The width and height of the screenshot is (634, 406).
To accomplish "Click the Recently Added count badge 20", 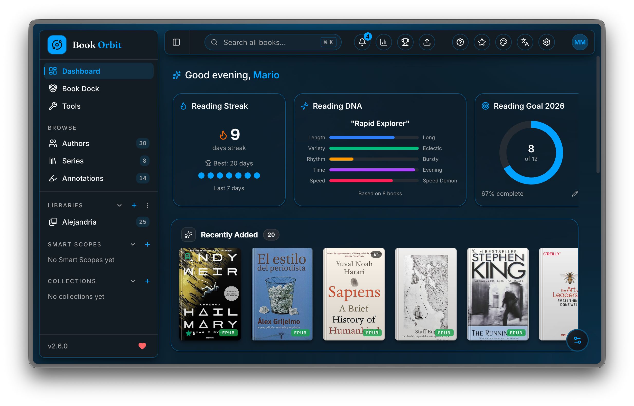I will 271,235.
